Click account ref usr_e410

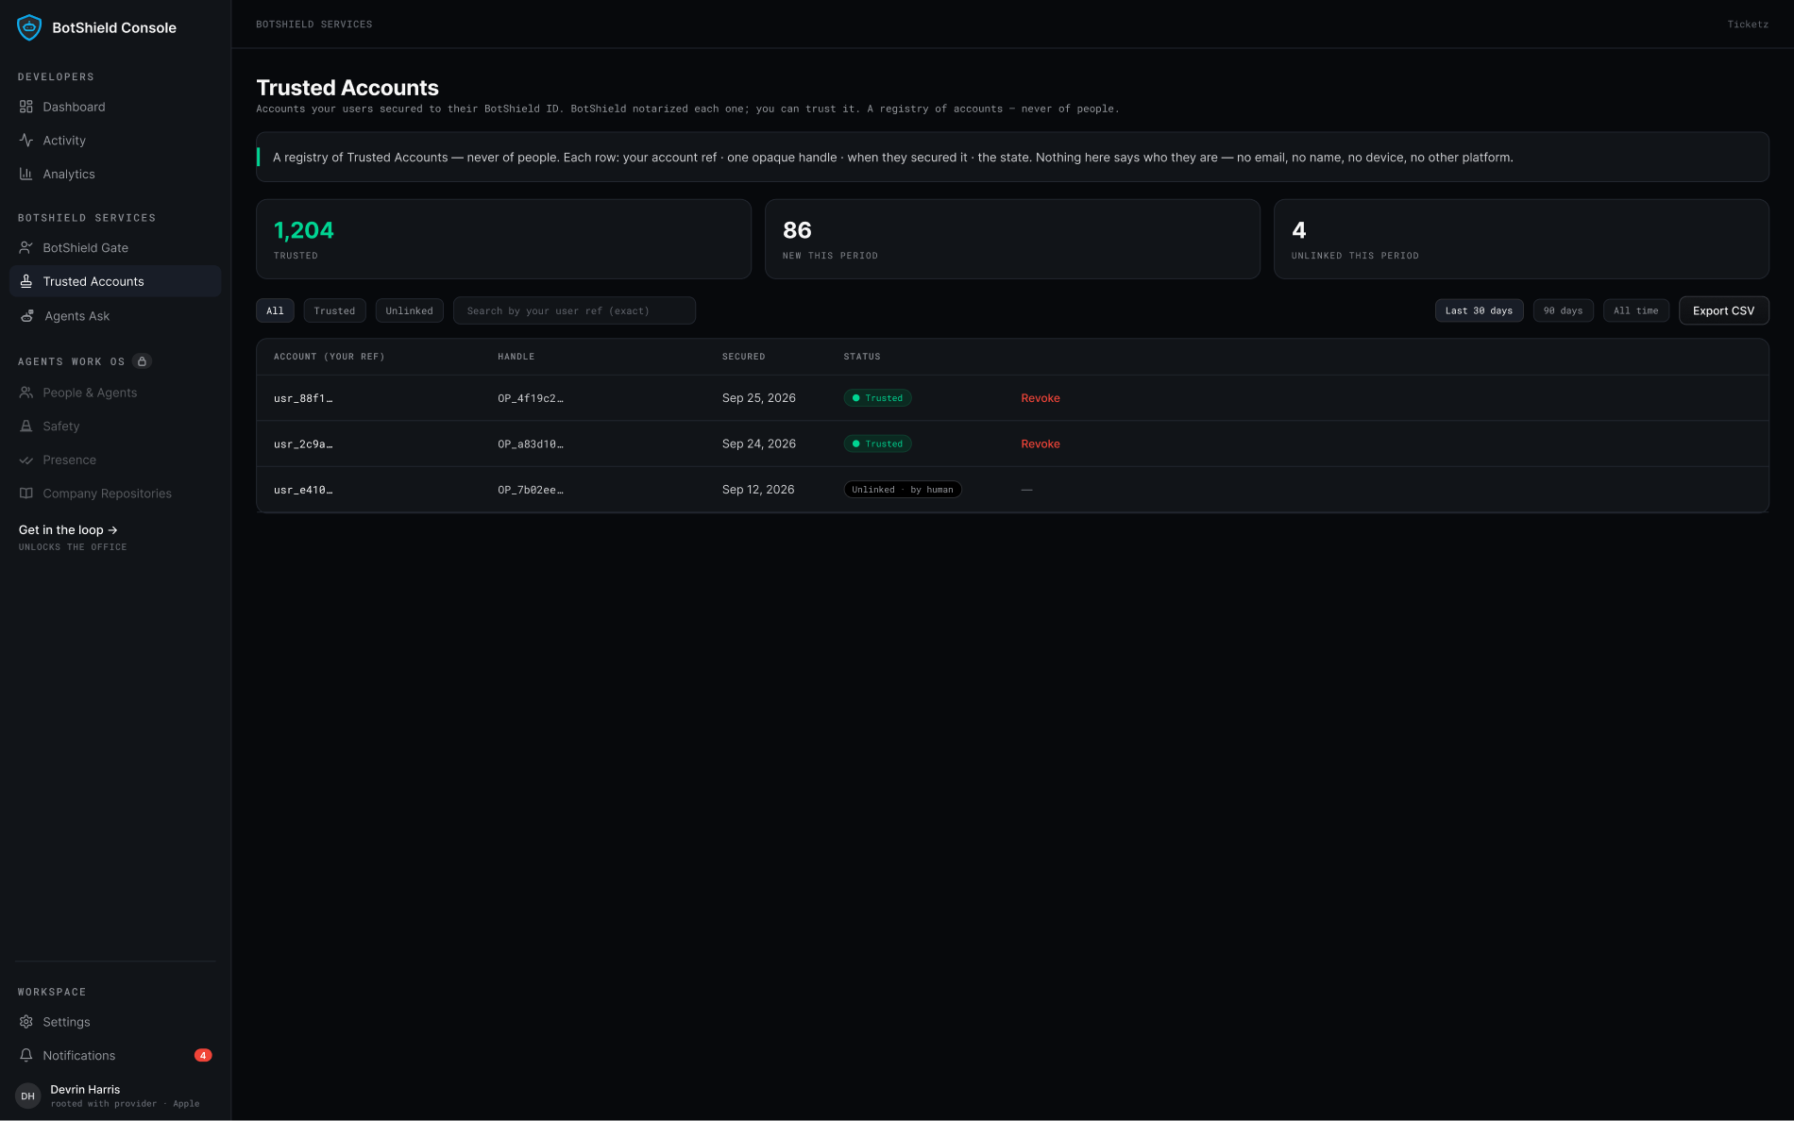[303, 490]
